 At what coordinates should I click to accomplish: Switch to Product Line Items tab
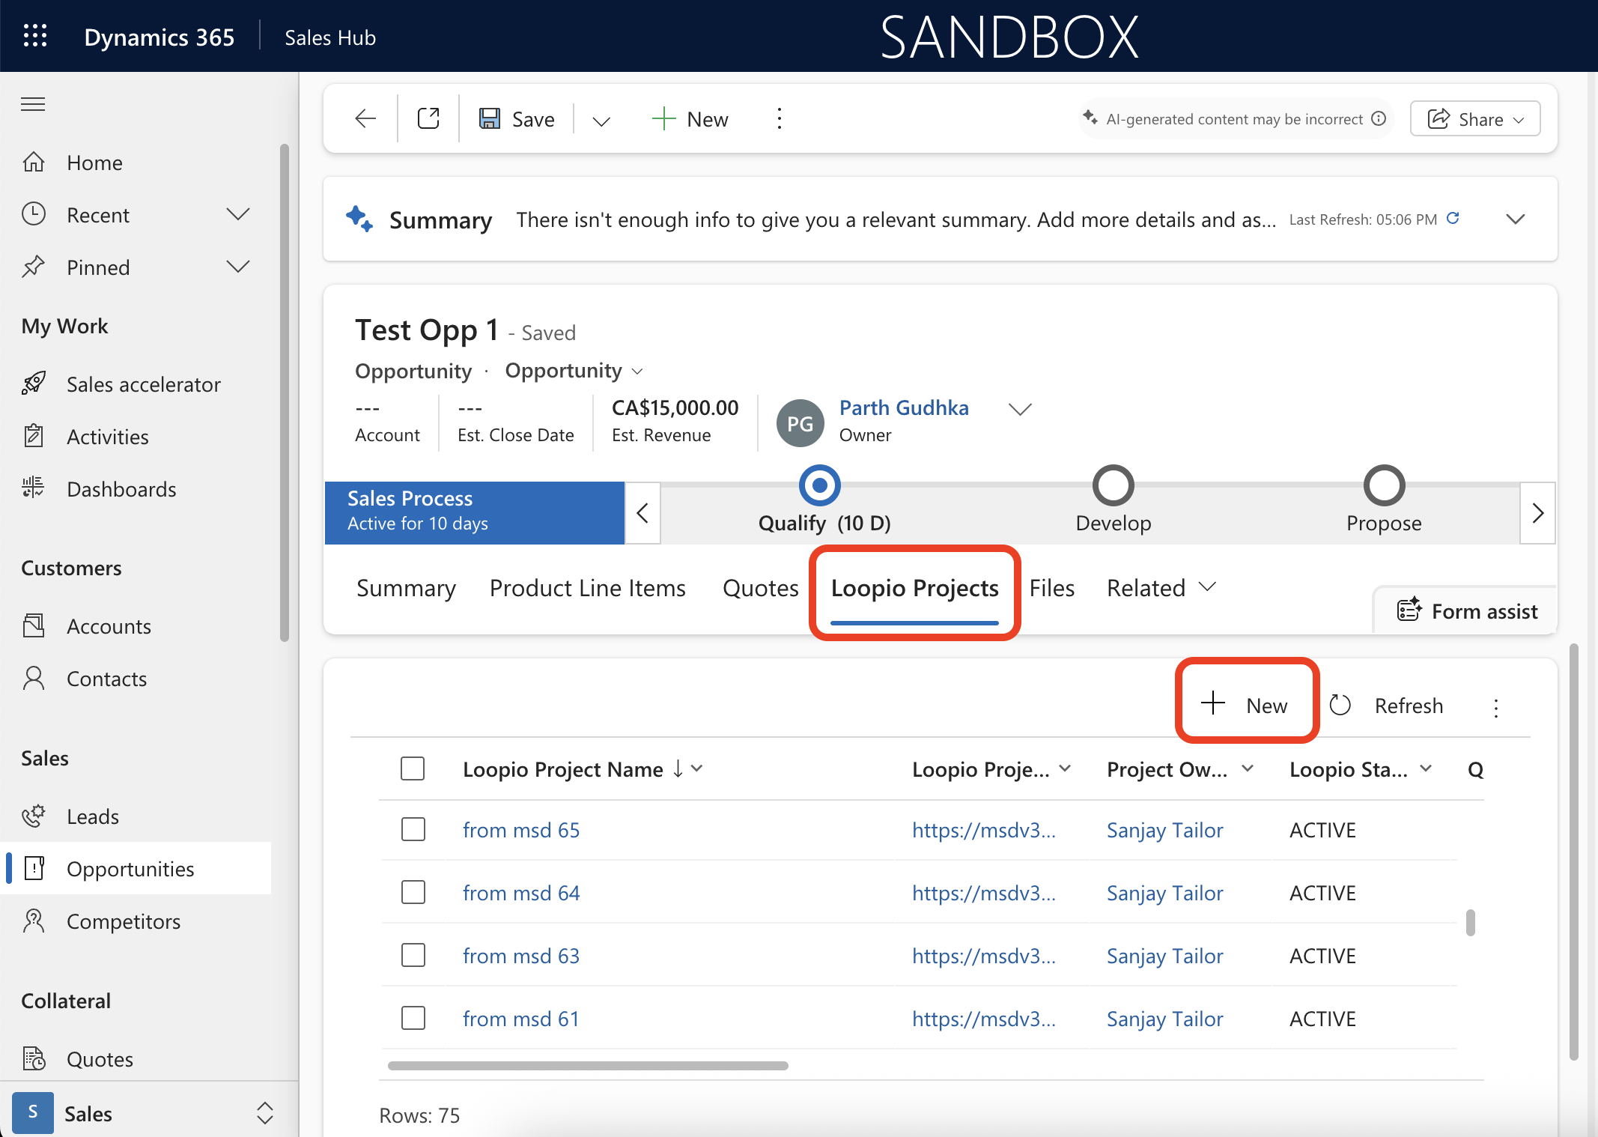(587, 588)
